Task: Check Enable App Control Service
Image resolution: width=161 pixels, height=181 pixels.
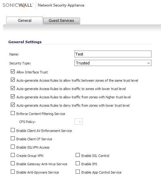Action: (x=78, y=172)
